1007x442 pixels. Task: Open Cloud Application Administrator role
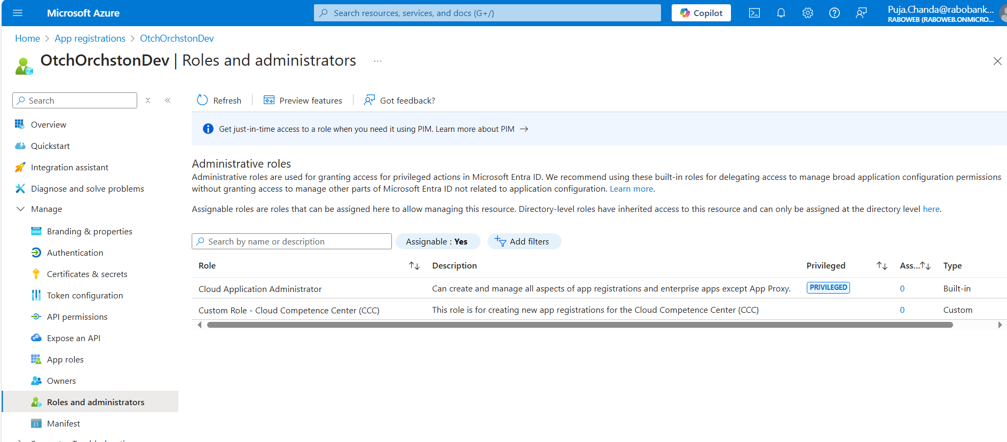pyautogui.click(x=260, y=289)
